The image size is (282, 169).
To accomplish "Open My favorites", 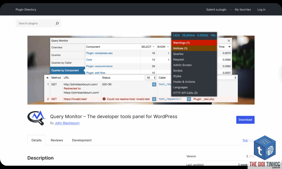I will tap(243, 10).
